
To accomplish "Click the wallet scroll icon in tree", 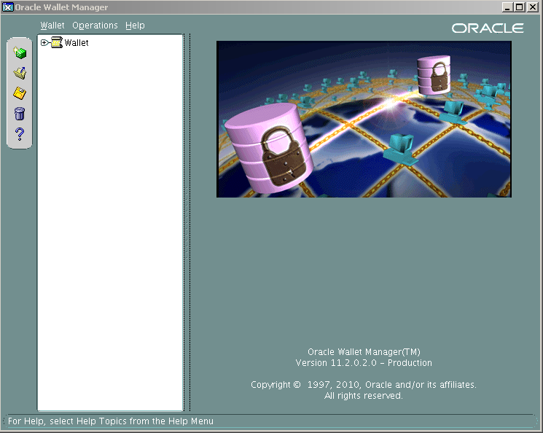I will click(56, 42).
